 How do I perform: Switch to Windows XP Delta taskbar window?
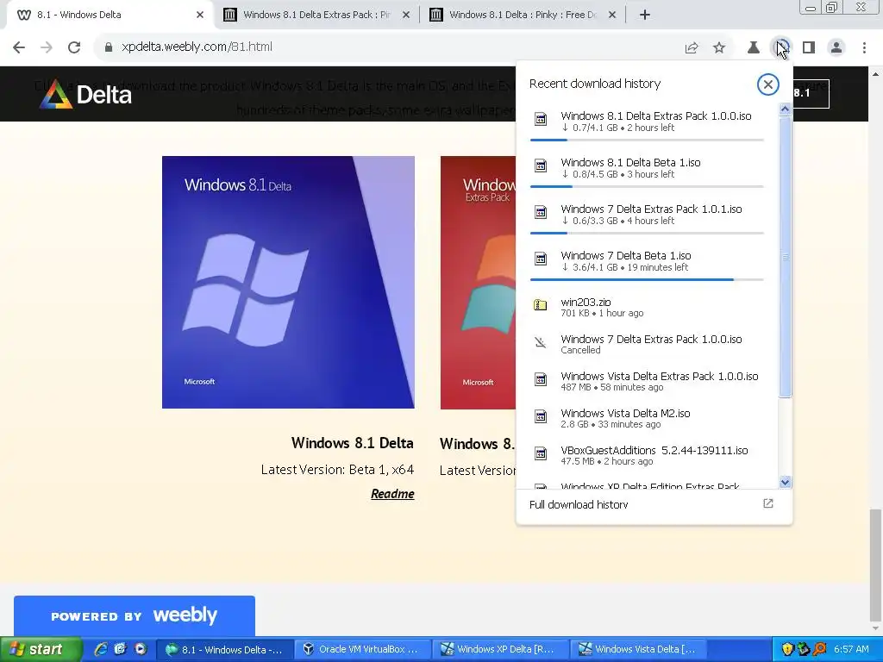coord(500,649)
